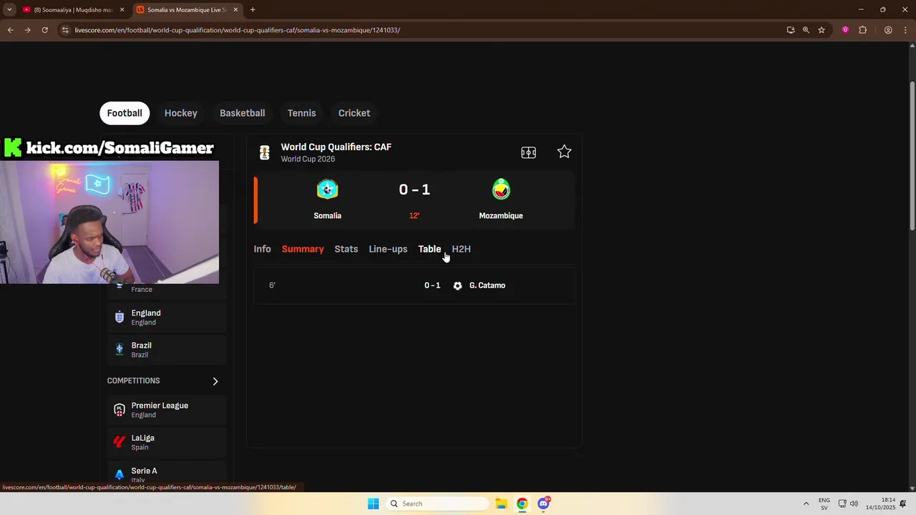Open the H2H tab
The width and height of the screenshot is (916, 515).
[x=462, y=249]
